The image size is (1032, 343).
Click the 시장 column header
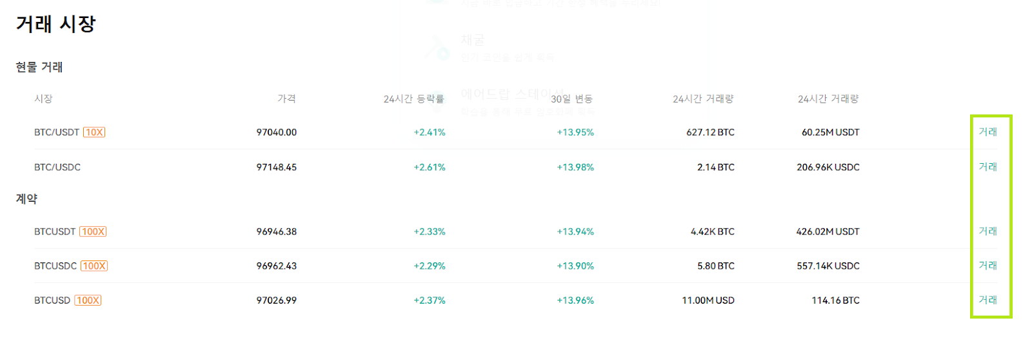pyautogui.click(x=43, y=99)
